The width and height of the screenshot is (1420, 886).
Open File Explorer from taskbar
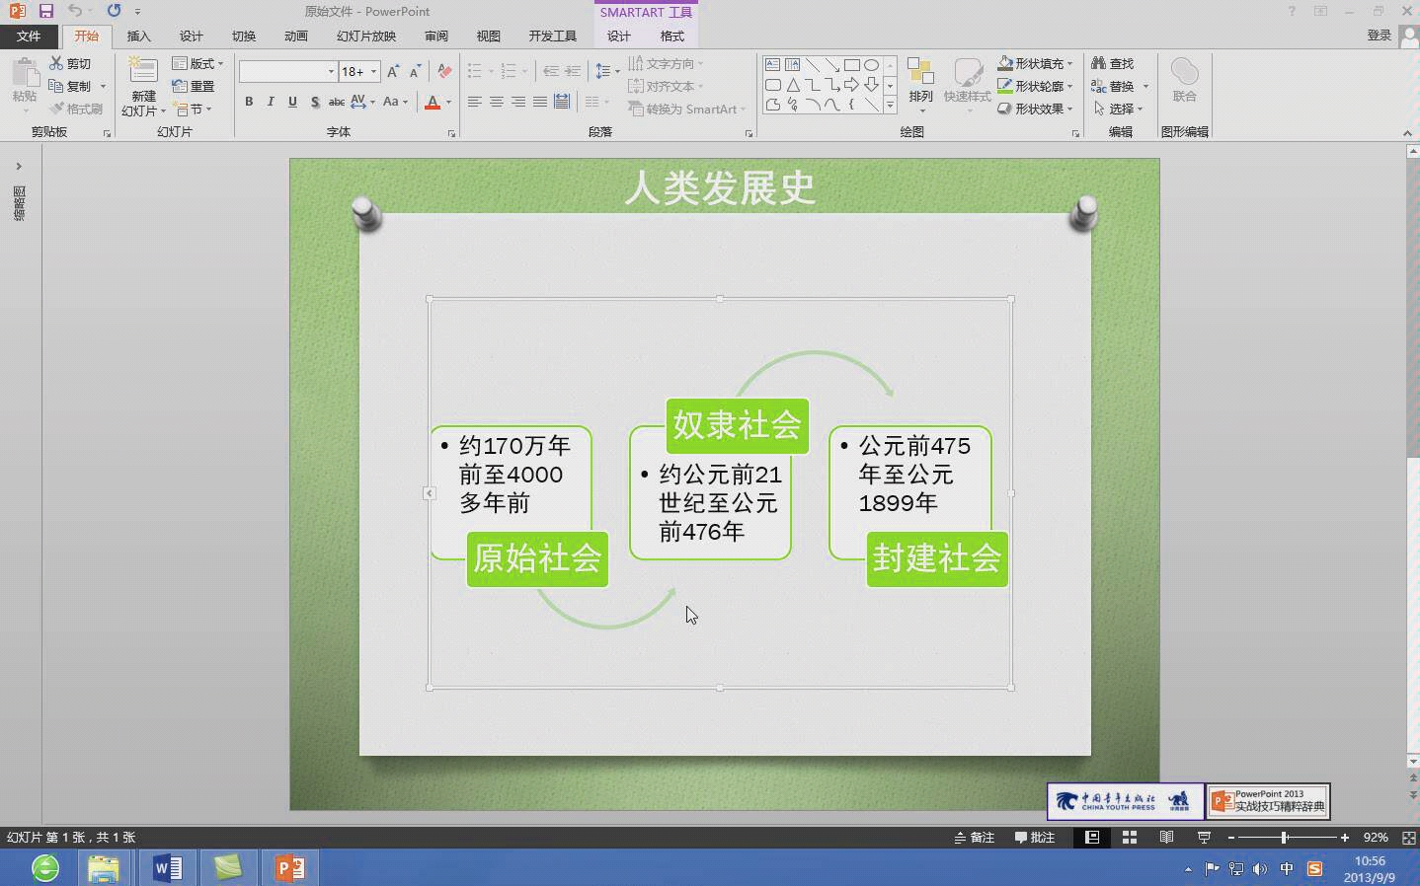point(104,867)
